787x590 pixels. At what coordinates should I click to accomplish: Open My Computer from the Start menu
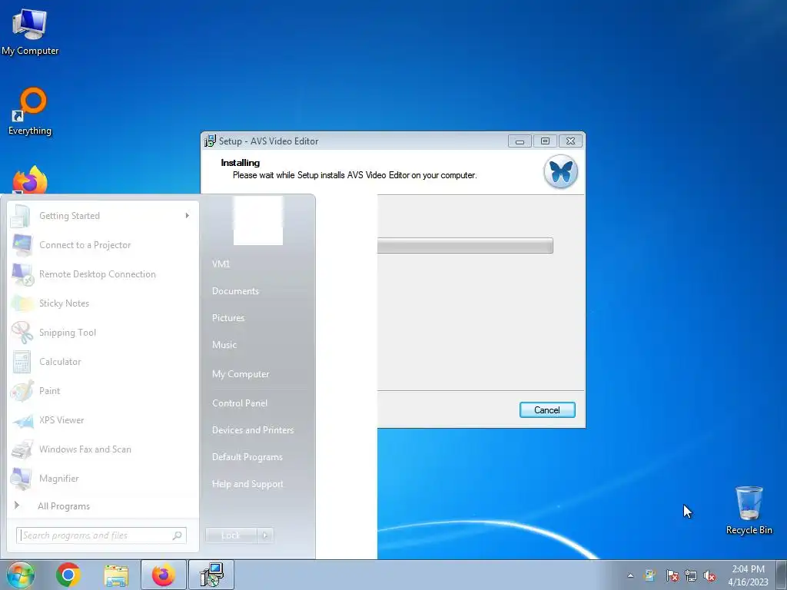pos(241,374)
